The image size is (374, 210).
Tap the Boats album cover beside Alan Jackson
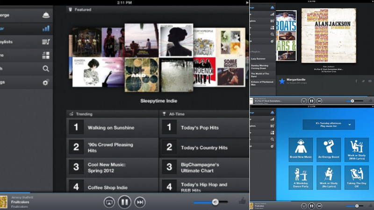click(x=286, y=35)
